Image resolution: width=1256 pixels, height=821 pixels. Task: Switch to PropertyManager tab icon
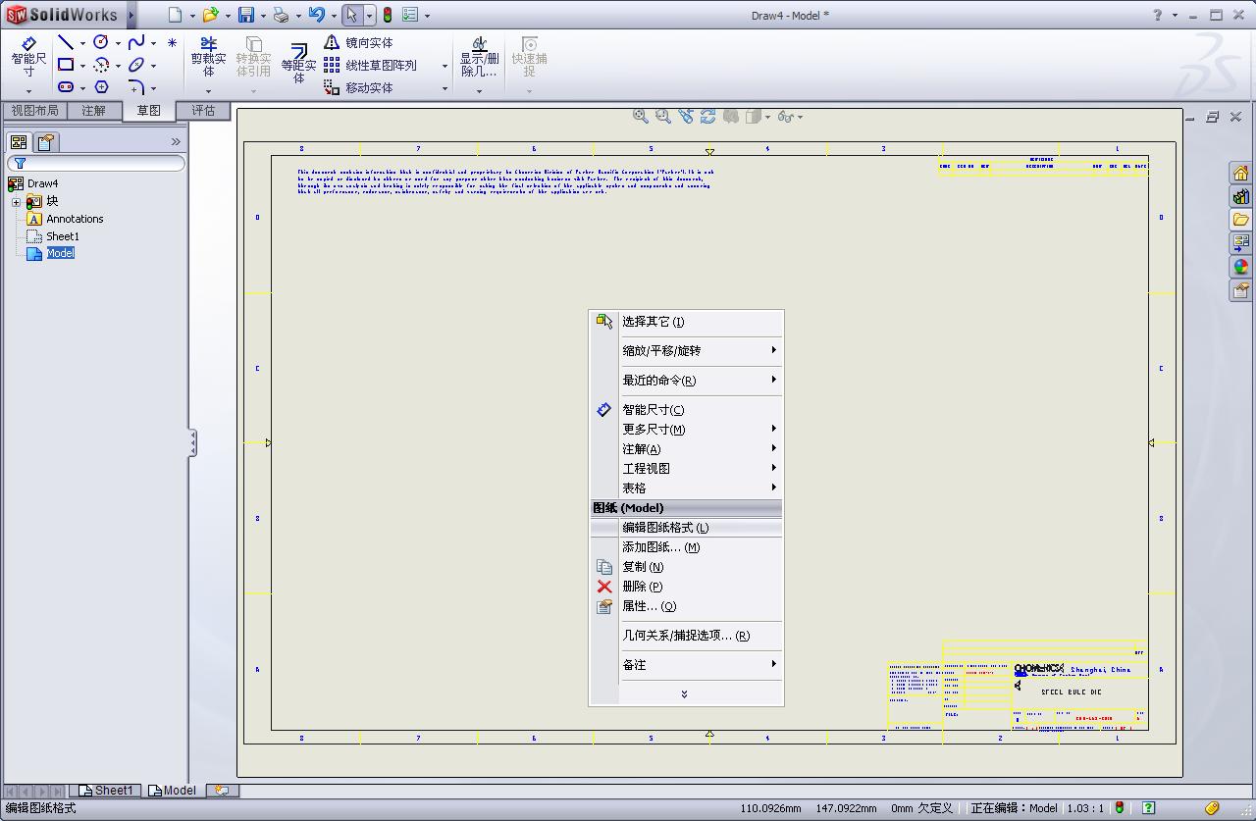(x=45, y=142)
